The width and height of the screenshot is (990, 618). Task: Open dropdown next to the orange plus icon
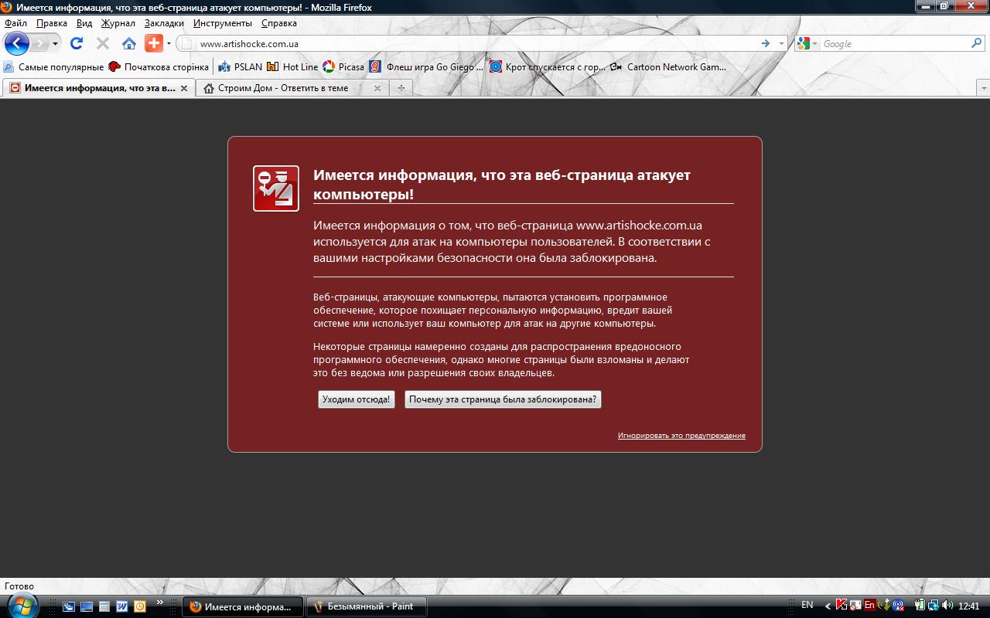(x=169, y=44)
